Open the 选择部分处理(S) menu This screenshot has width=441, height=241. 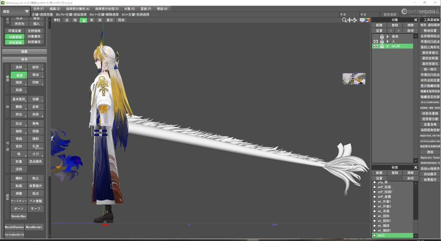(107, 9)
